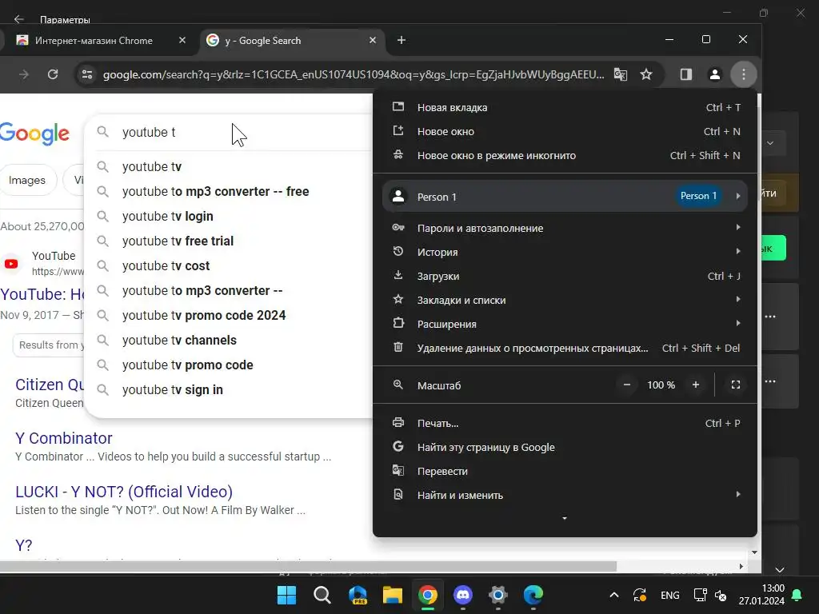This screenshot has width=819, height=614.
Task: Click the forward navigation arrow
Action: click(x=23, y=74)
